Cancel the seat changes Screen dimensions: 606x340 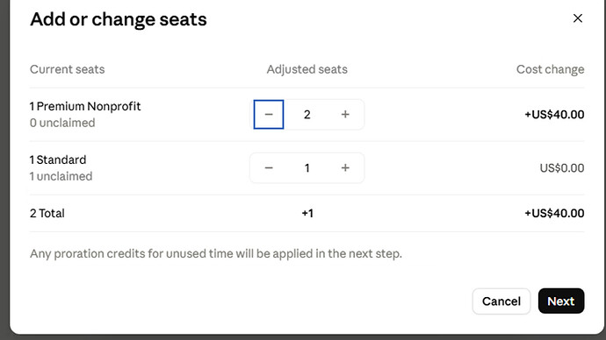click(x=501, y=301)
